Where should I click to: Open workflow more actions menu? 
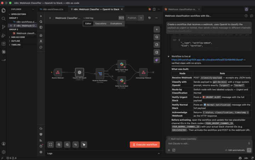[156, 18]
